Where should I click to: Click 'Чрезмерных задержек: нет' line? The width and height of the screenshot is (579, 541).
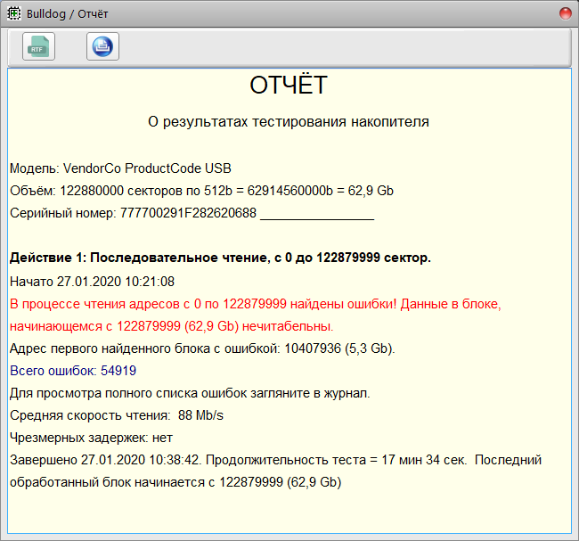(91, 438)
